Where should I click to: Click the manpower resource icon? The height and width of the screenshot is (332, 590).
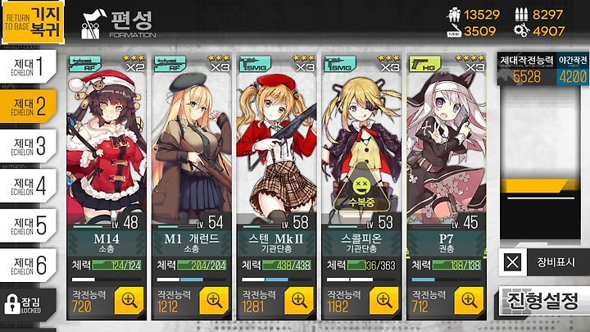pyautogui.click(x=454, y=15)
